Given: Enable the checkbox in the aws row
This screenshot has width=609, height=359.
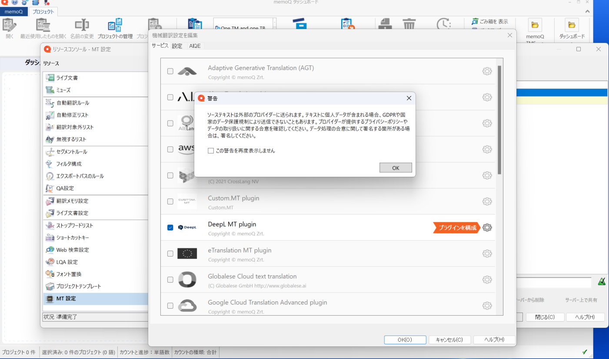Looking at the screenshot, I should [x=170, y=149].
